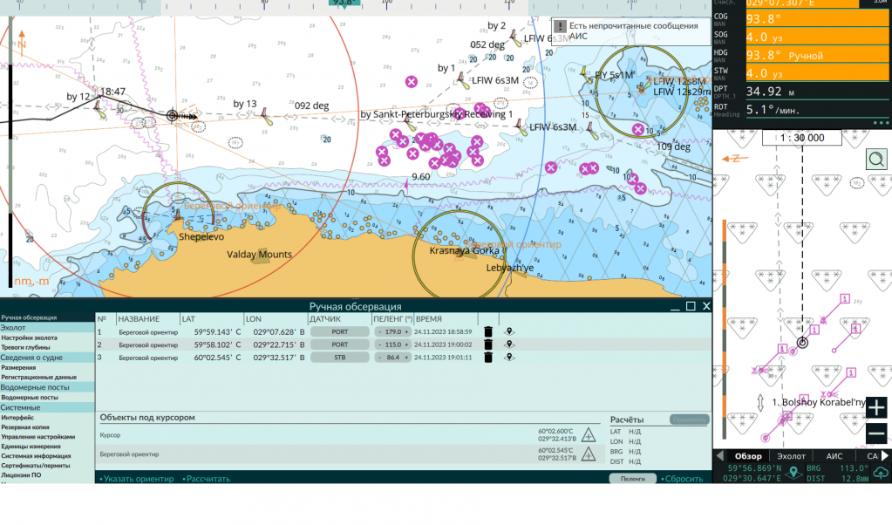Click the cloud icon in the status bar
This screenshot has width=892, height=525.
pos(881,473)
